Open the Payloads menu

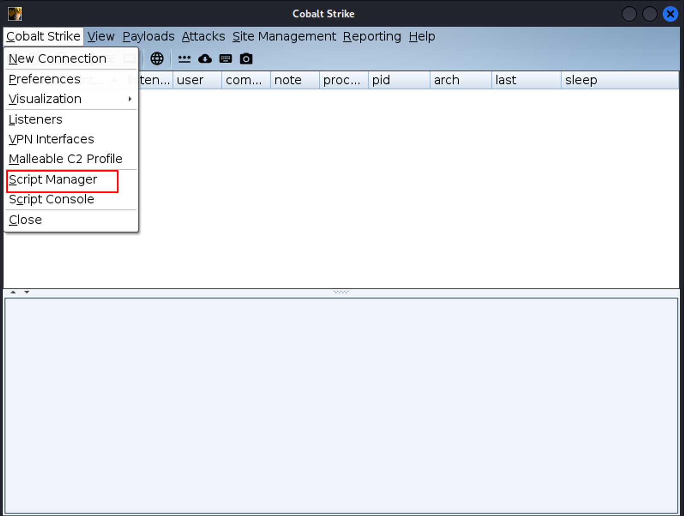coord(148,36)
